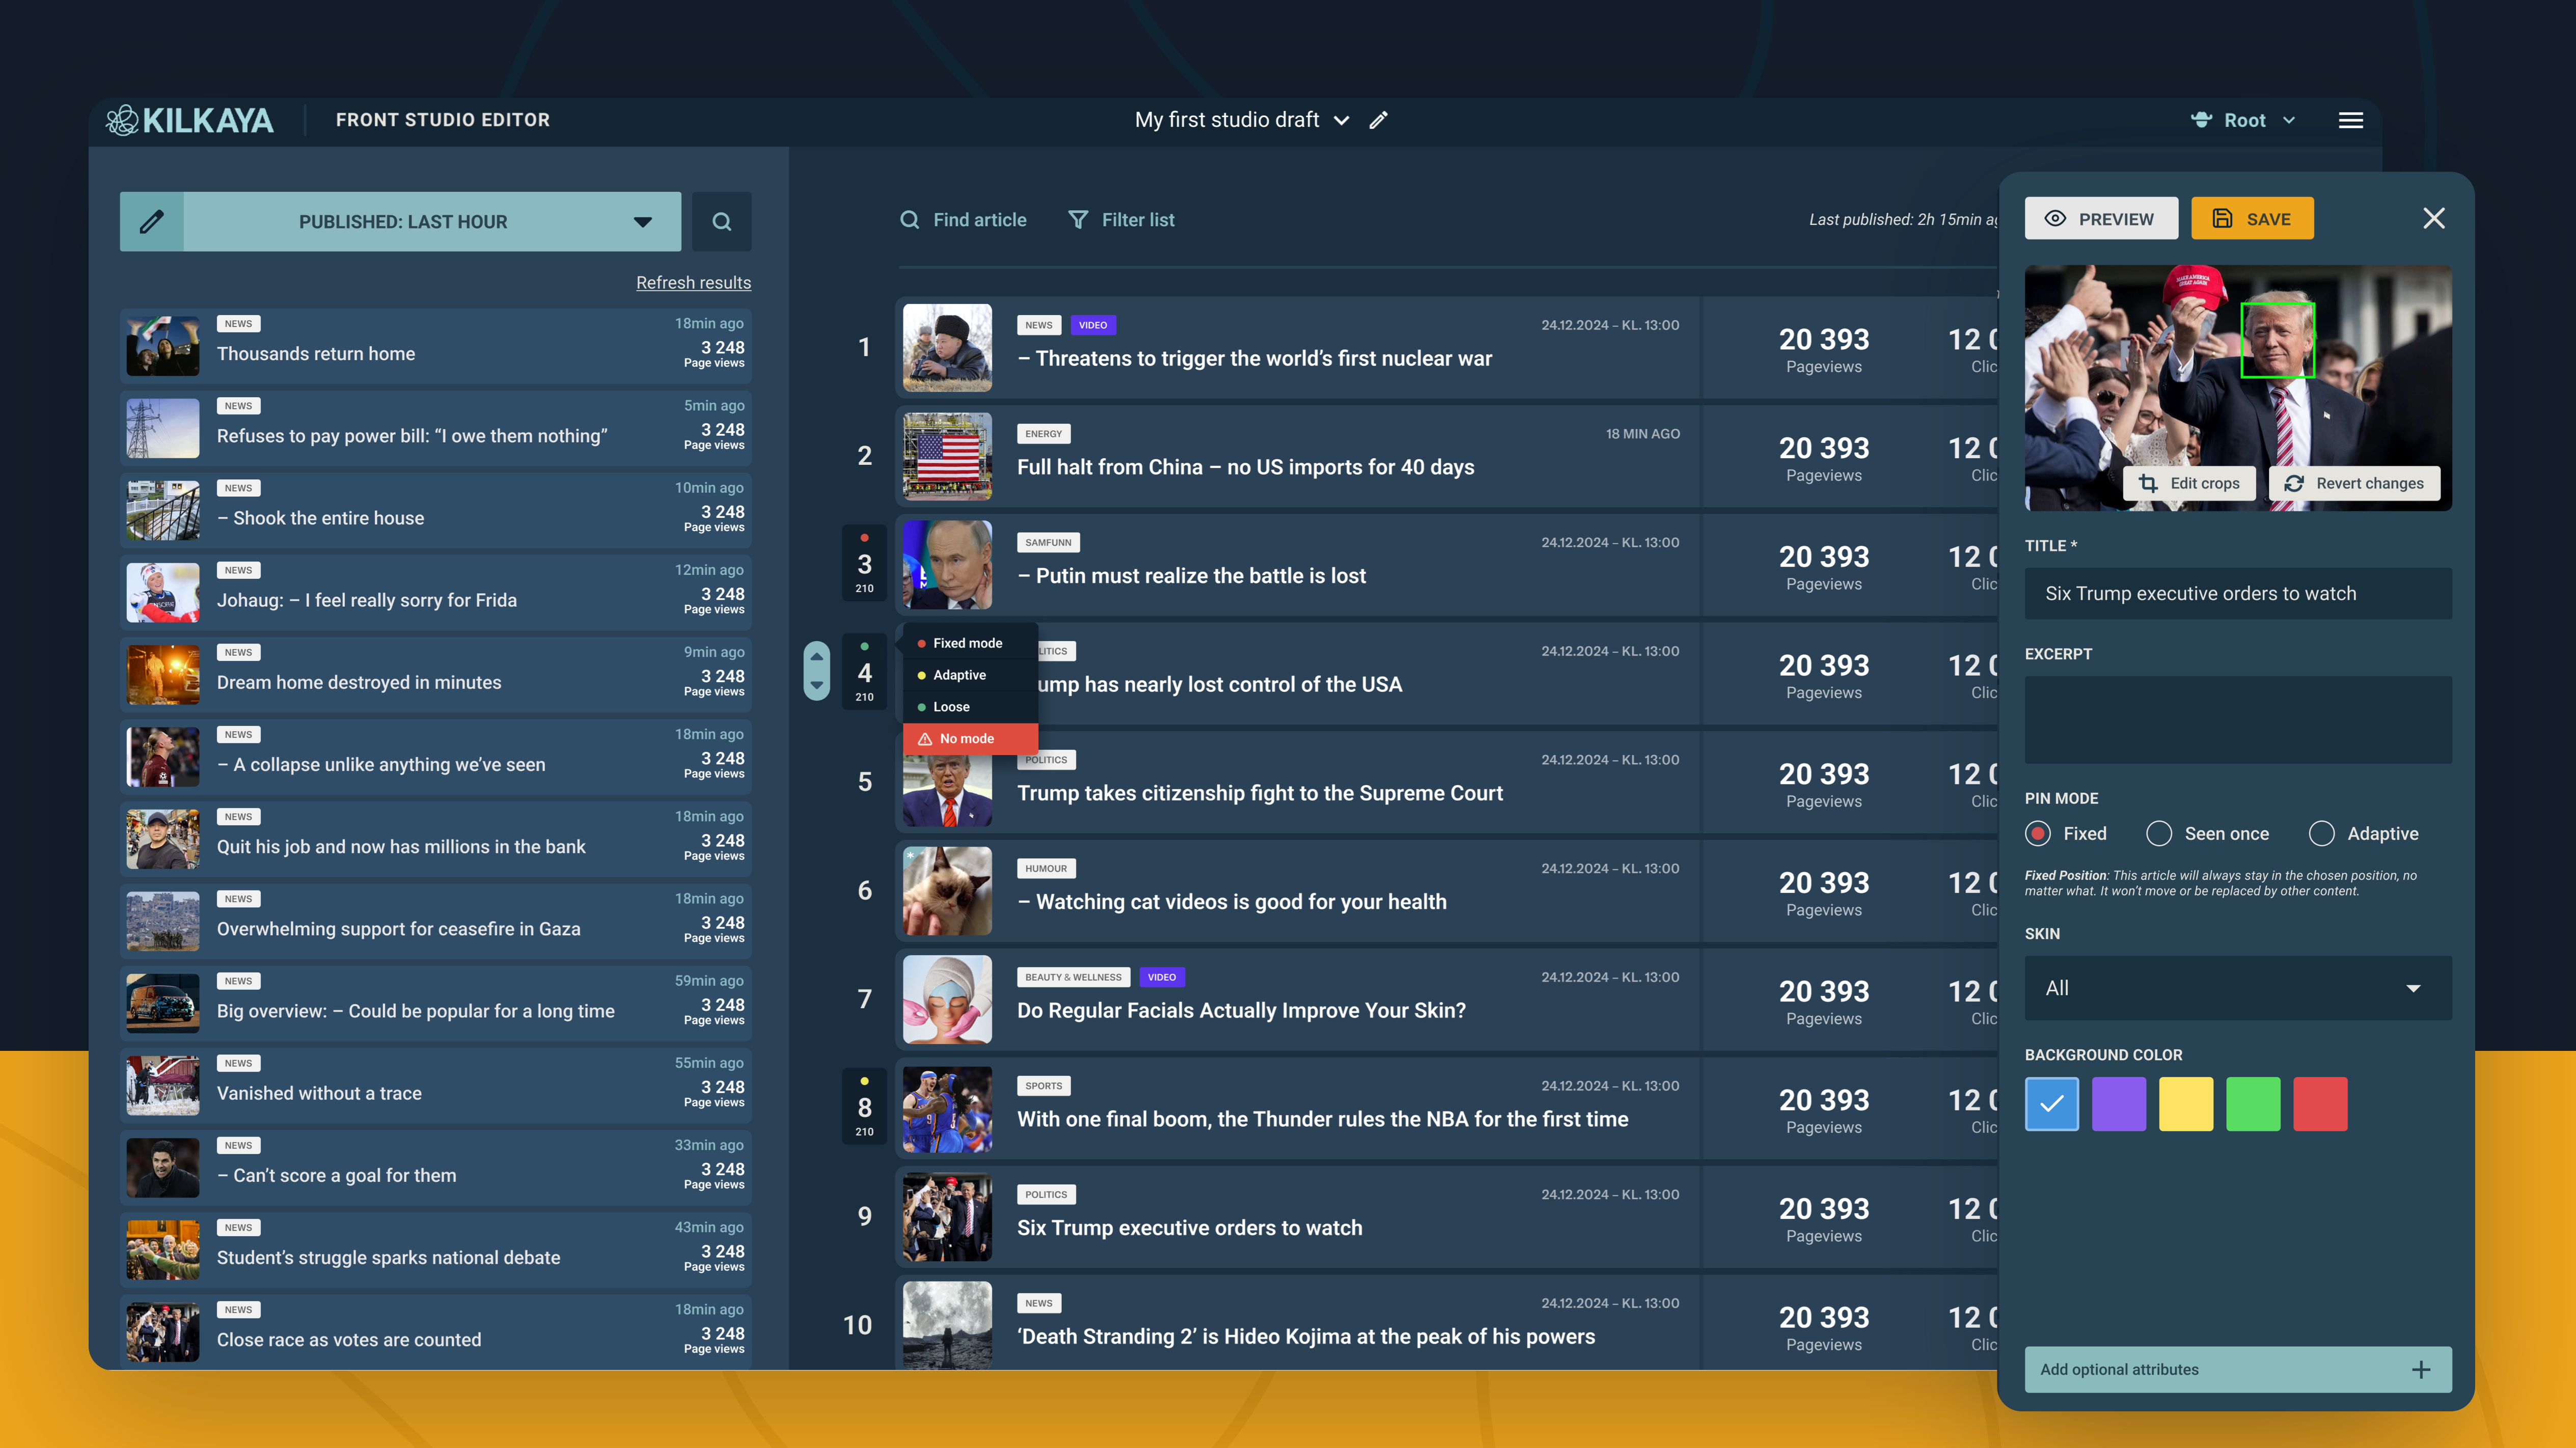2576x1448 pixels.
Task: Open Vanished without a trace article
Action: click(x=435, y=1085)
